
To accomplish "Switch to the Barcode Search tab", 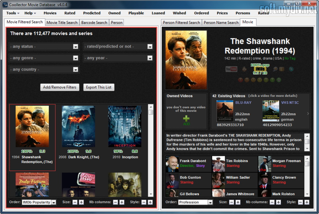I will (x=94, y=23).
